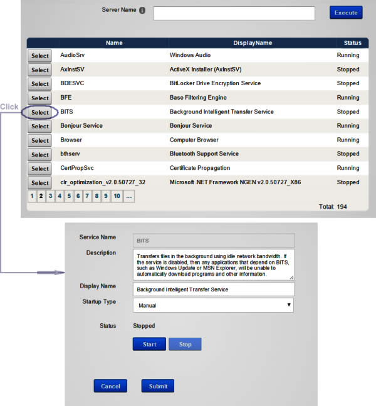Go to page 6 of services

click(x=78, y=196)
